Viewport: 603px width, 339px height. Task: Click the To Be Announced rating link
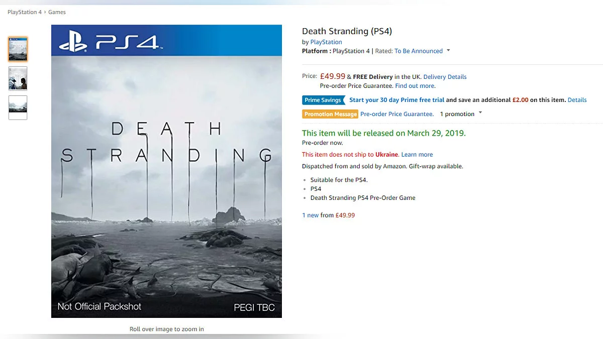[419, 51]
